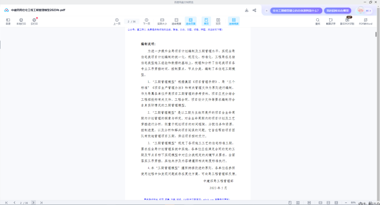
Task: Toggle 适合页面 fit page mode
Action: (191, 21)
